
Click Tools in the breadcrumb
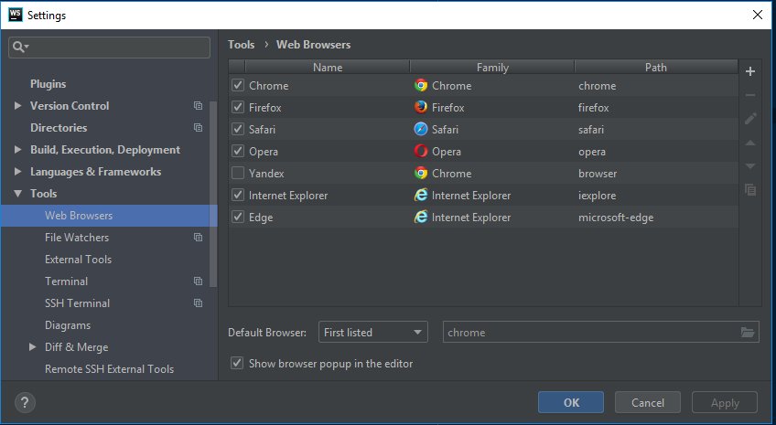(241, 45)
